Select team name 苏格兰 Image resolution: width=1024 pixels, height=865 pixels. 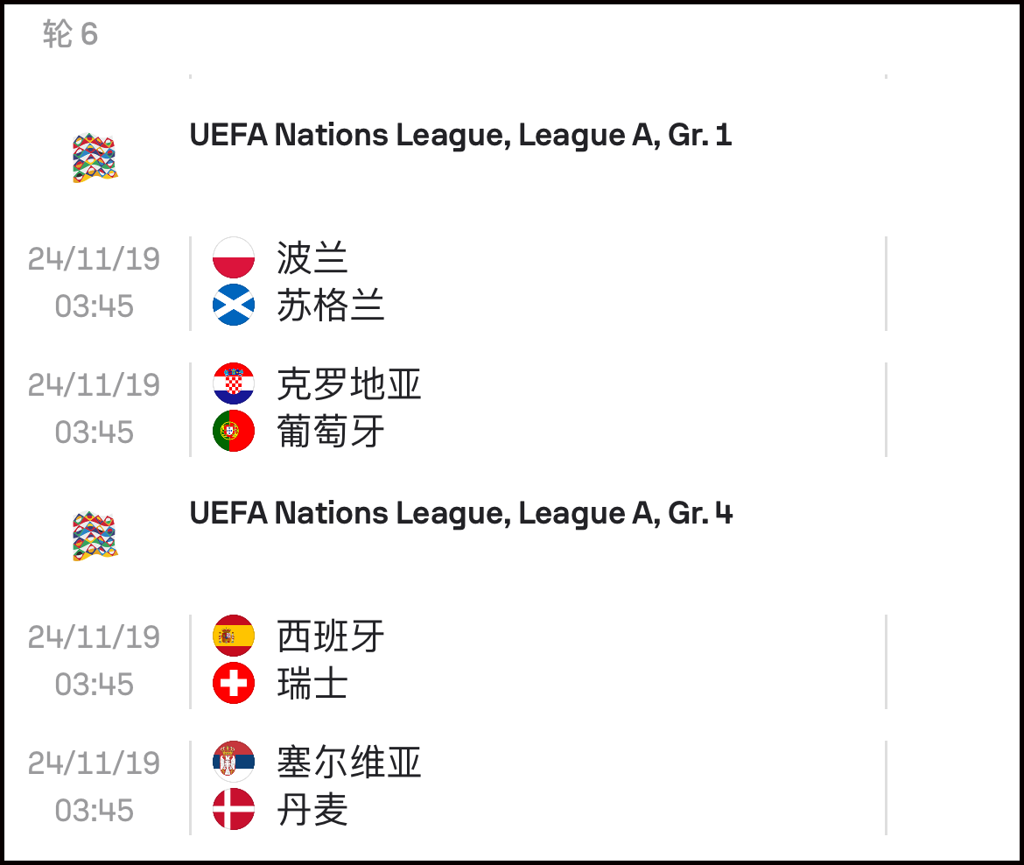(331, 306)
